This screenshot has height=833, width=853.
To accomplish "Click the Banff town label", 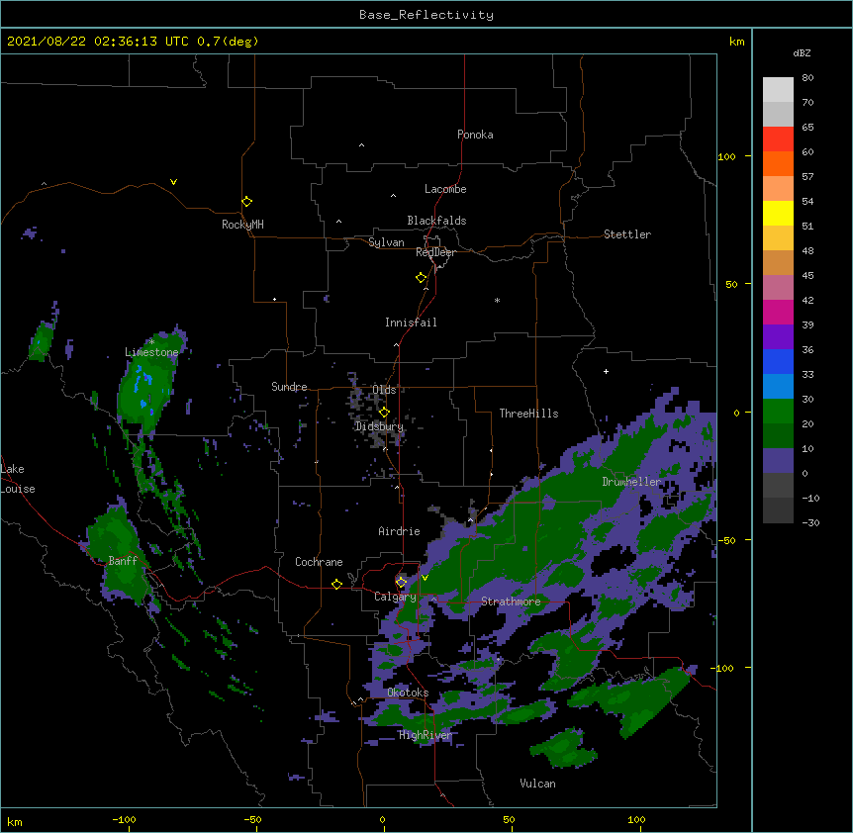I will (123, 561).
